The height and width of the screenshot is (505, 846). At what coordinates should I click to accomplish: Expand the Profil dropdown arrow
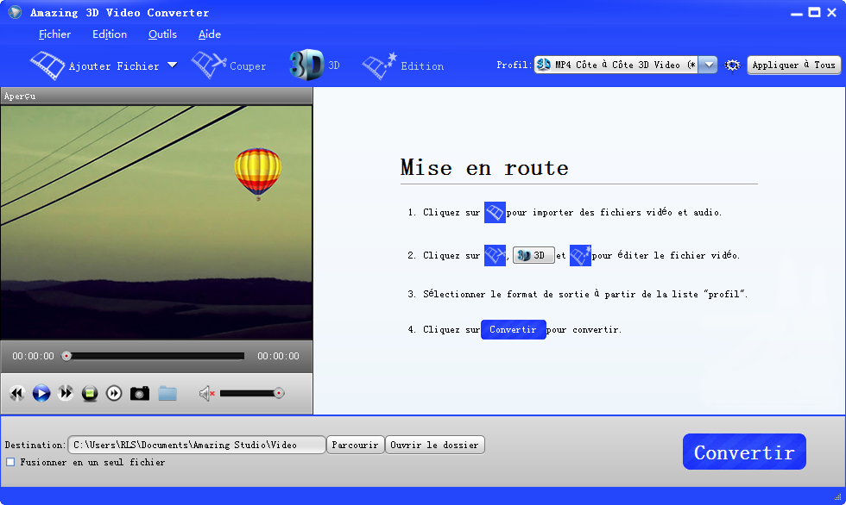(708, 65)
